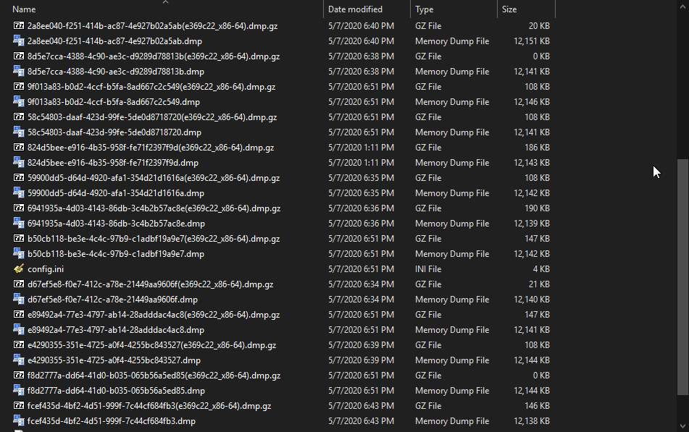This screenshot has width=689, height=432.
Task: Click the 7z icon of 824d5bee dmp.gz file
Action: pyautogui.click(x=18, y=147)
